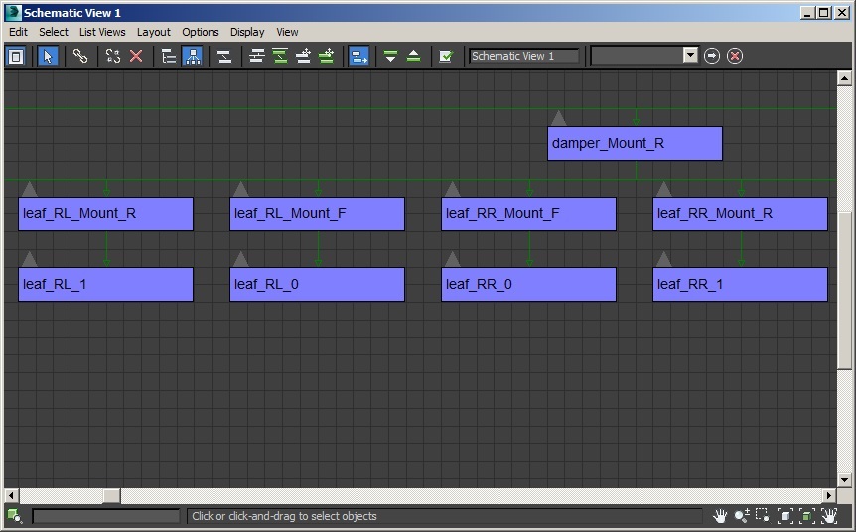This screenshot has width=856, height=532.
Task: Toggle the Move Children mode
Action: (x=359, y=56)
